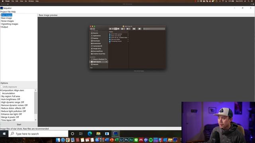Open the Project menu in Sequator
The width and height of the screenshot is (255, 143).
pyautogui.click(x=4, y=12)
